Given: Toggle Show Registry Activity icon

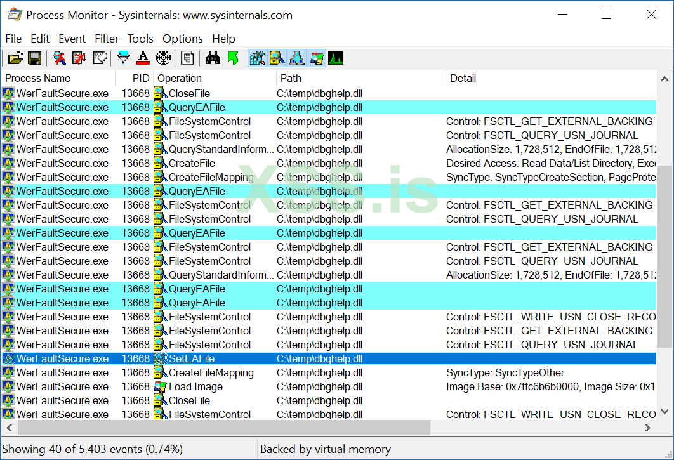Looking at the screenshot, I should 257,58.
